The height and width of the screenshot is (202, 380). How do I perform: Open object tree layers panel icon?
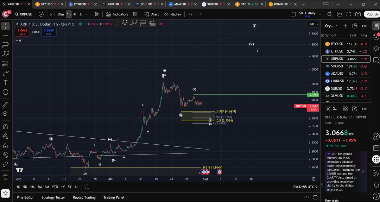[x=376, y=48]
